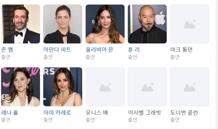Click the placeholder image icon above 도너번 콜런
This screenshot has width=218, height=129.
pos(190,87)
